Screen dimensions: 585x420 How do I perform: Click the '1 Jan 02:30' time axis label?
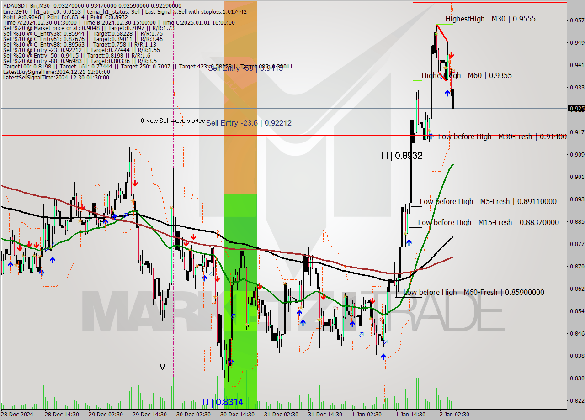(x=367, y=415)
